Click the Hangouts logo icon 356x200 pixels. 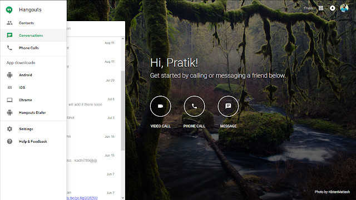click(x=9, y=10)
